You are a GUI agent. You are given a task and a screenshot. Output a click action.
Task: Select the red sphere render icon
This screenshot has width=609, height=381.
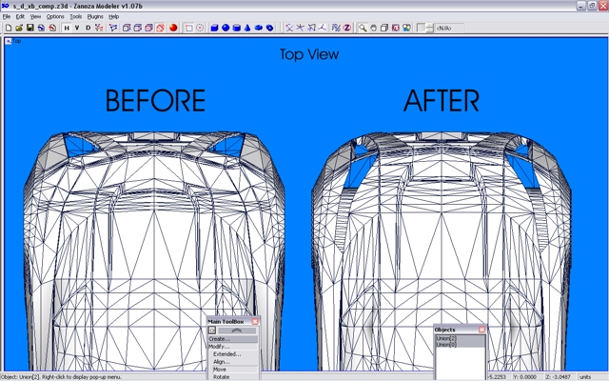[173, 28]
